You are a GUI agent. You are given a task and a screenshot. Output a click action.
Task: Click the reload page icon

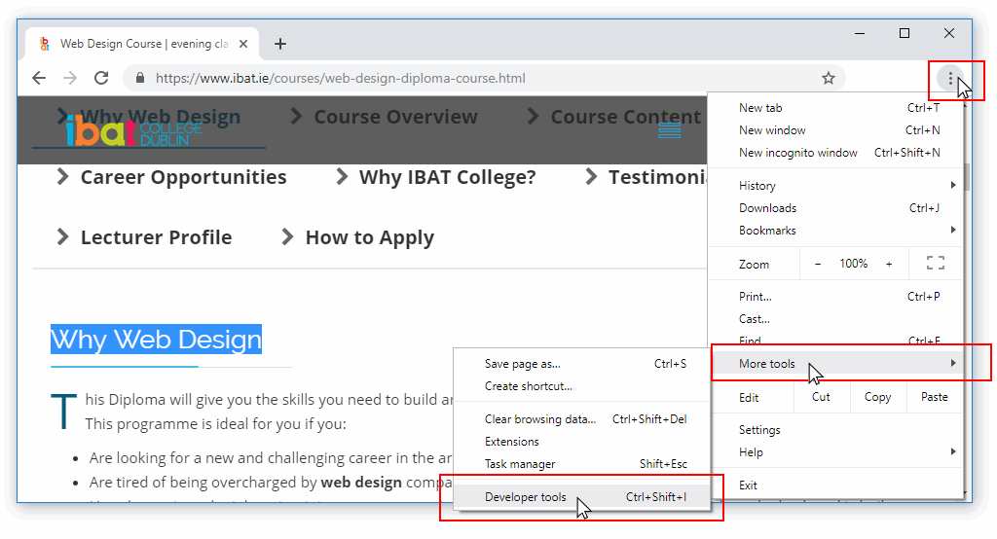(x=101, y=78)
